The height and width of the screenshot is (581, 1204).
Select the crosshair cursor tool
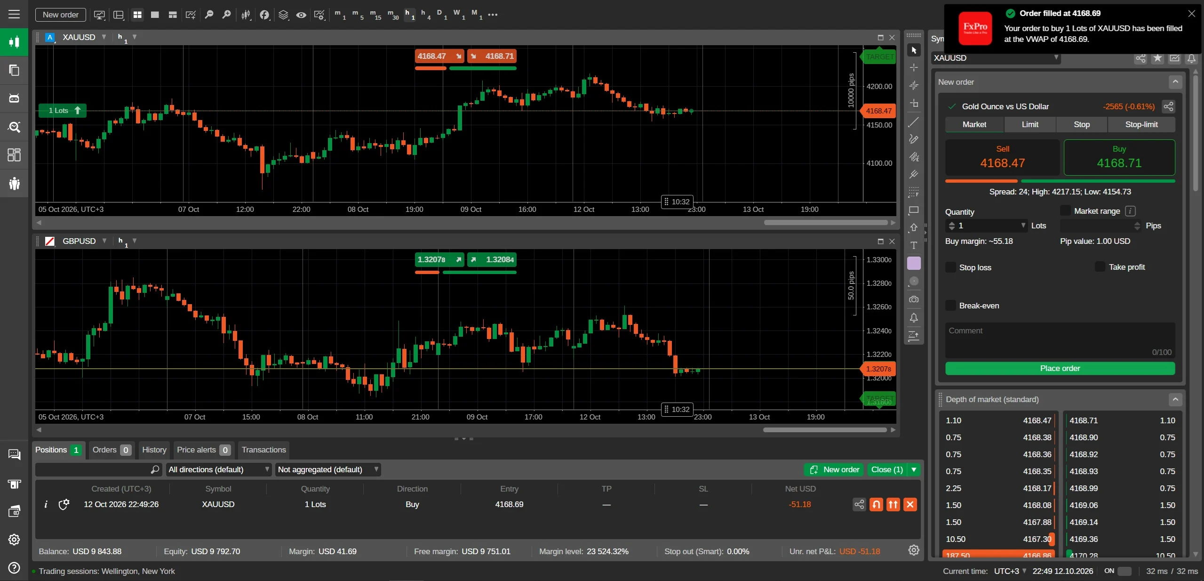pos(913,68)
